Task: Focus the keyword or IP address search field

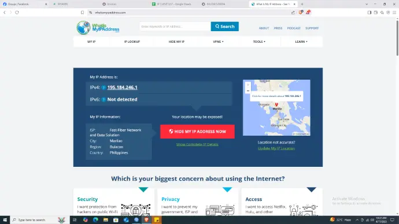Action: click(x=175, y=27)
